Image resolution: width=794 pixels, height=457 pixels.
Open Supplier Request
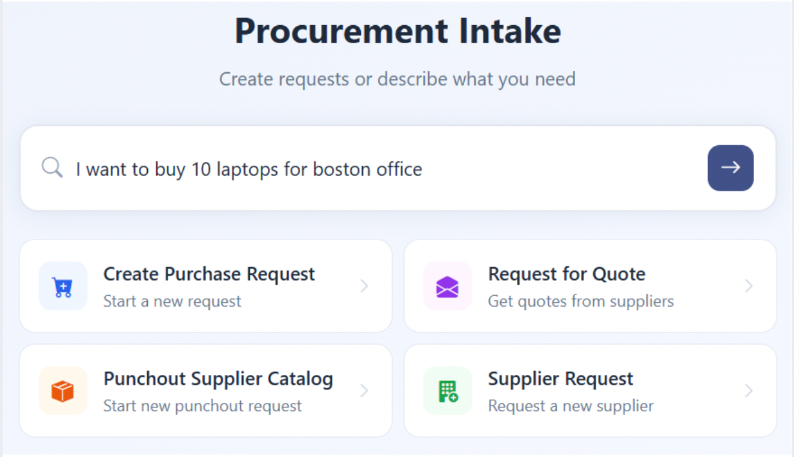pyautogui.click(x=560, y=379)
